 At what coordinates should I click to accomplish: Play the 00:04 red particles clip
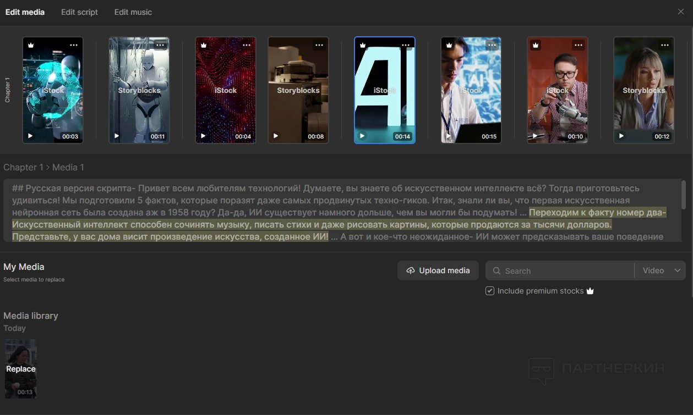(x=203, y=136)
